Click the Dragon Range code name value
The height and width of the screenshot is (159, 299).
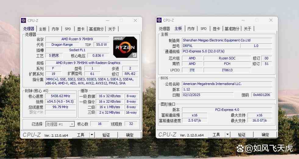click(x=62, y=44)
